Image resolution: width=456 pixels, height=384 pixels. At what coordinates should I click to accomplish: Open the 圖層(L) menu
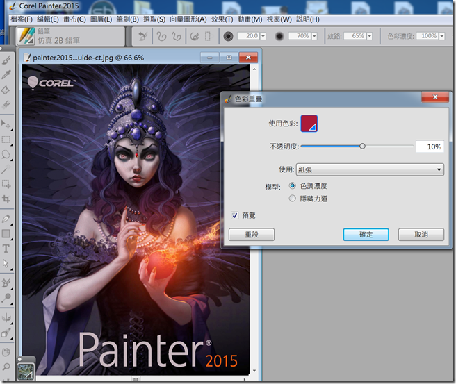click(101, 19)
